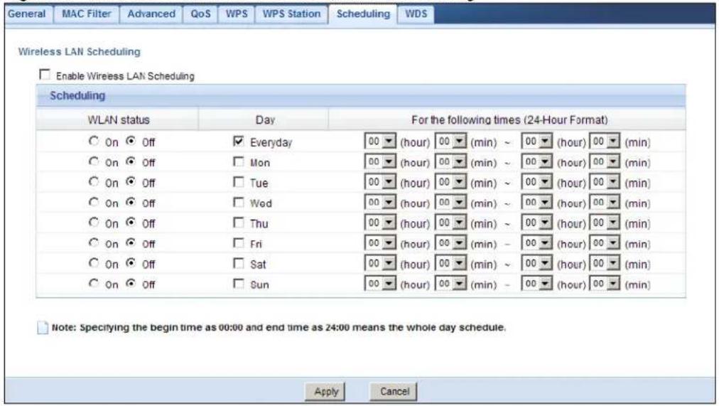Screen dimensions: 719x406
Task: Open the General tab
Action: pyautogui.click(x=28, y=14)
